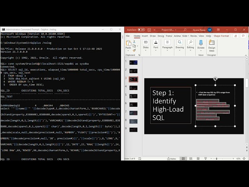Click the 'Slide 3 of 9' status indicator

tap(130, 159)
